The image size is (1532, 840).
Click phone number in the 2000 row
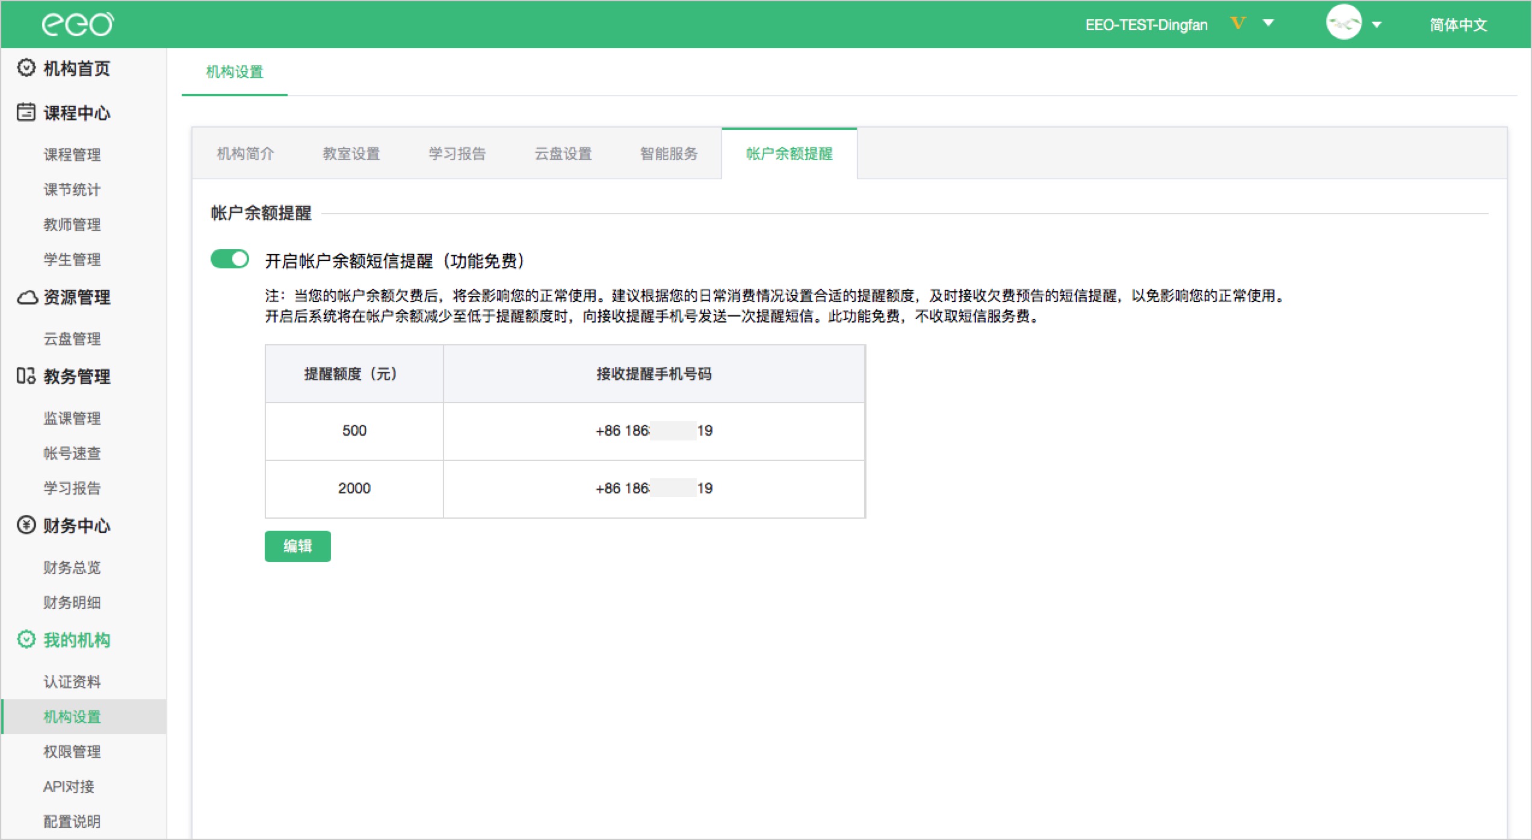click(654, 489)
